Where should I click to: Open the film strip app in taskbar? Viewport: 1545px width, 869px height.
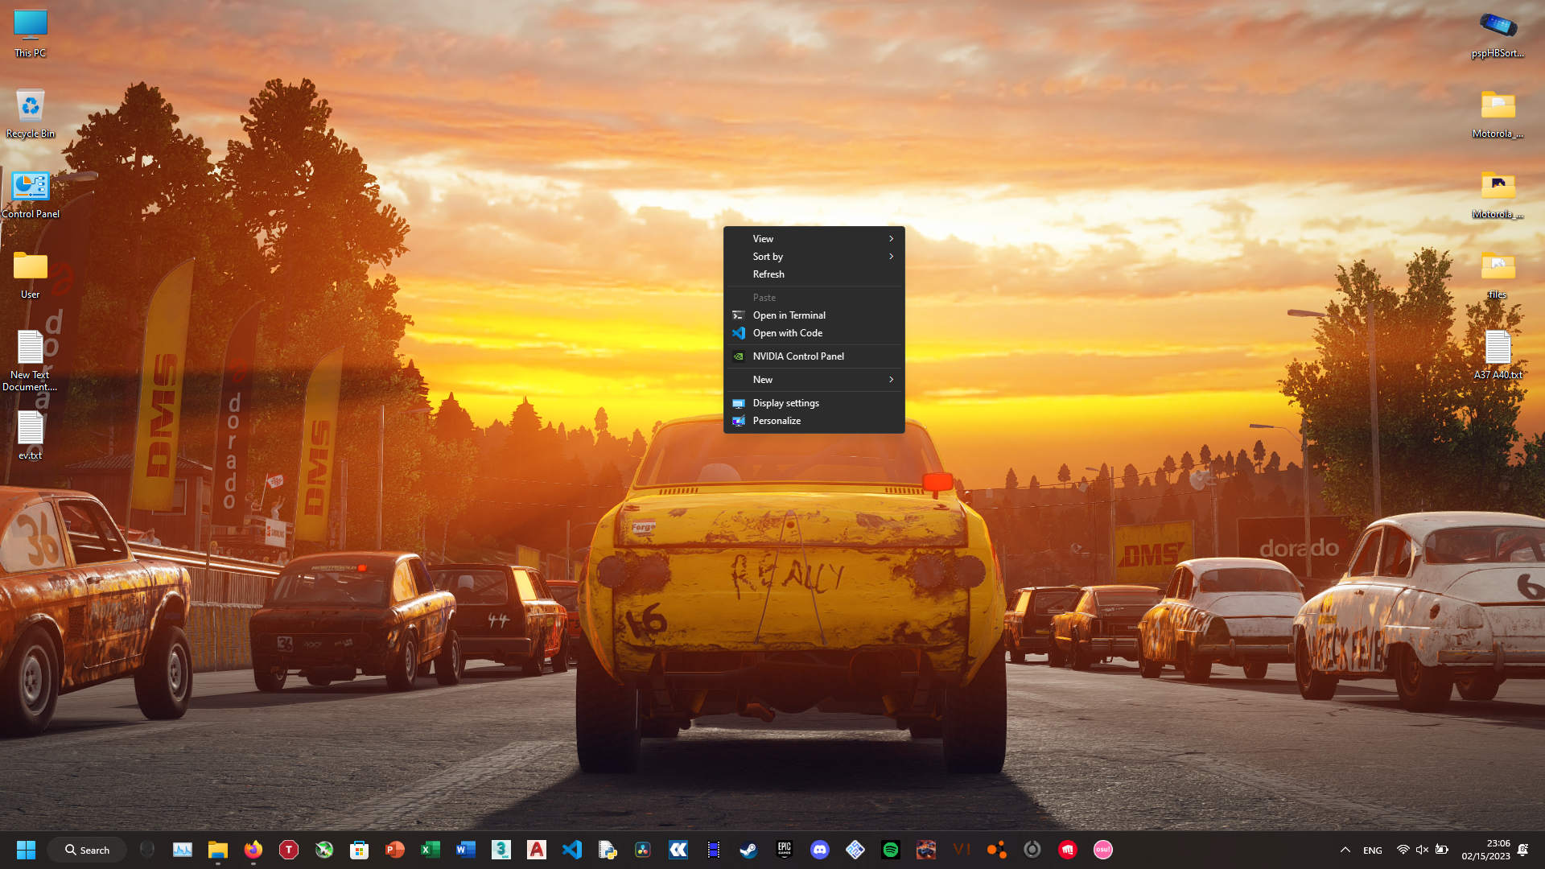[x=714, y=850]
